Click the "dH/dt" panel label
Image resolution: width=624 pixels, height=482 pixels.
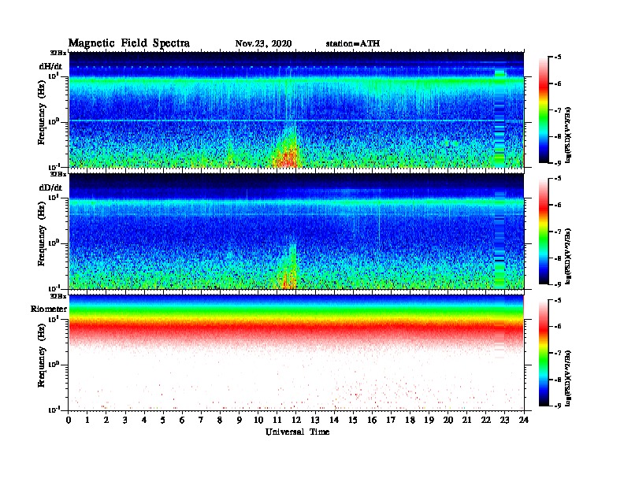pyautogui.click(x=50, y=66)
